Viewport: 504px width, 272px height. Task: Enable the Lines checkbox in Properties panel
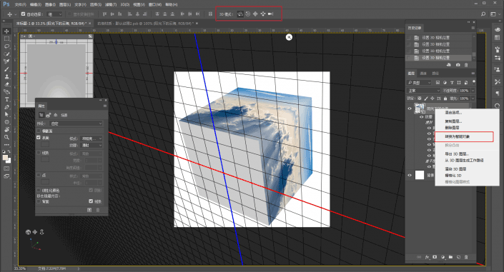click(x=39, y=153)
